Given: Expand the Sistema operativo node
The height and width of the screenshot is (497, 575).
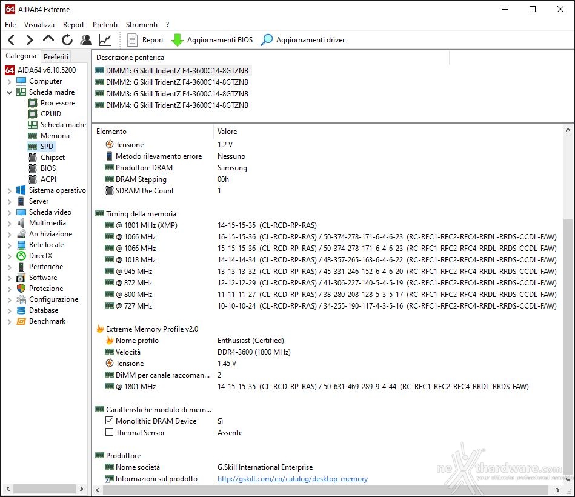Looking at the screenshot, I should (10, 191).
